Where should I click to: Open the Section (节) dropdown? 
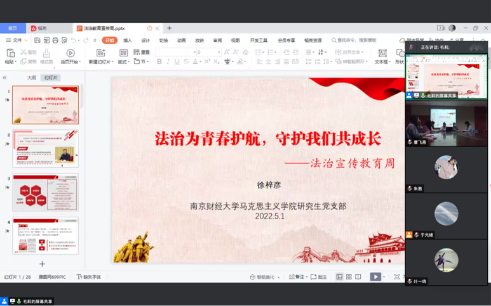point(141,61)
